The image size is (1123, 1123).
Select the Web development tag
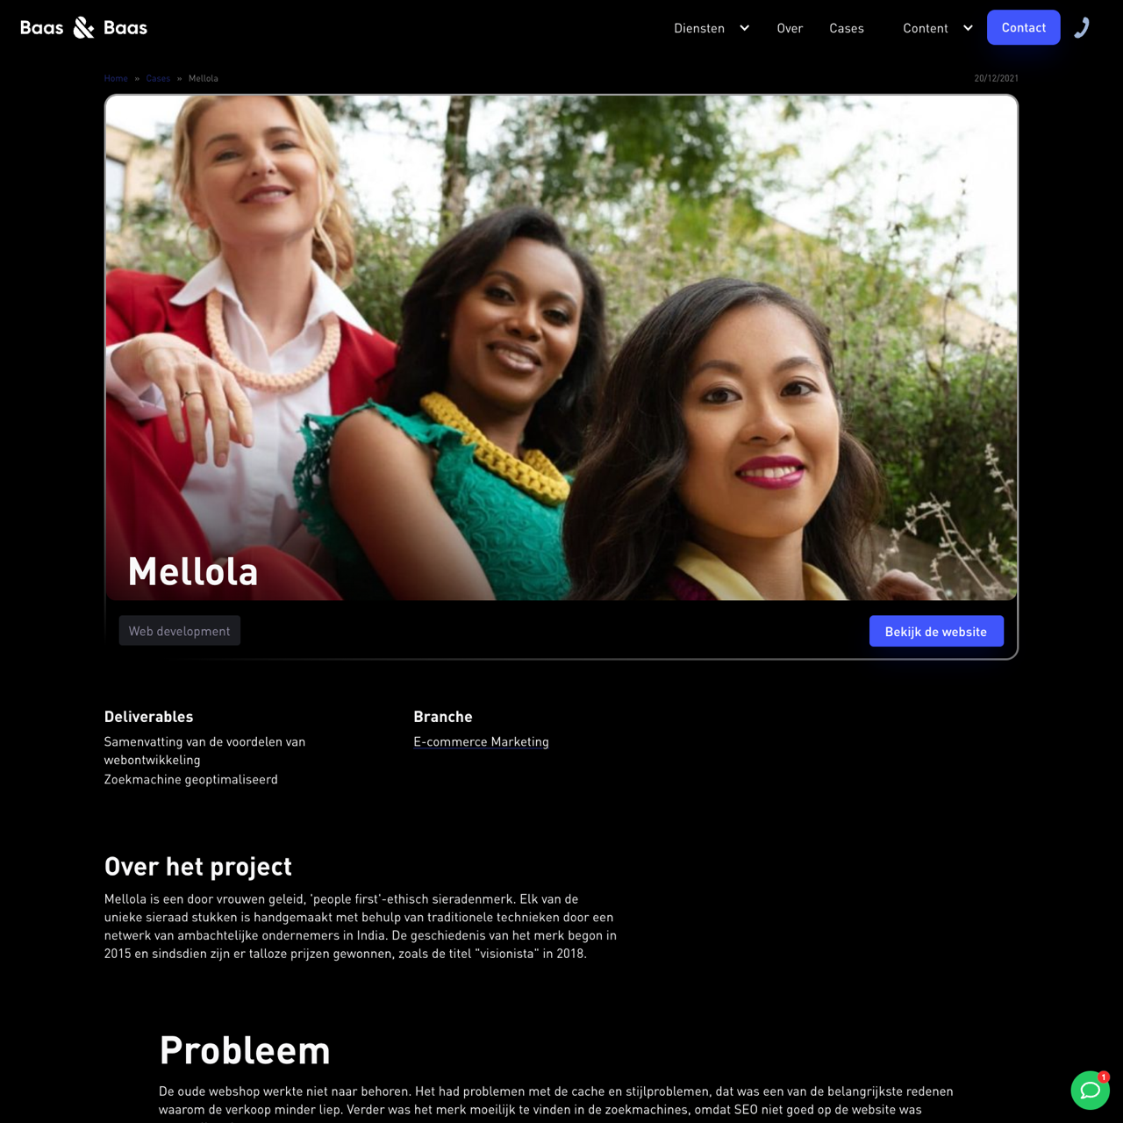pos(179,631)
